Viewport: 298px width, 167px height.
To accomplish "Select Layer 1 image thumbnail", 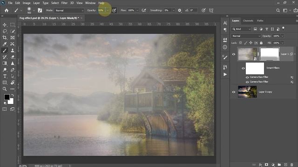I will [247, 54].
